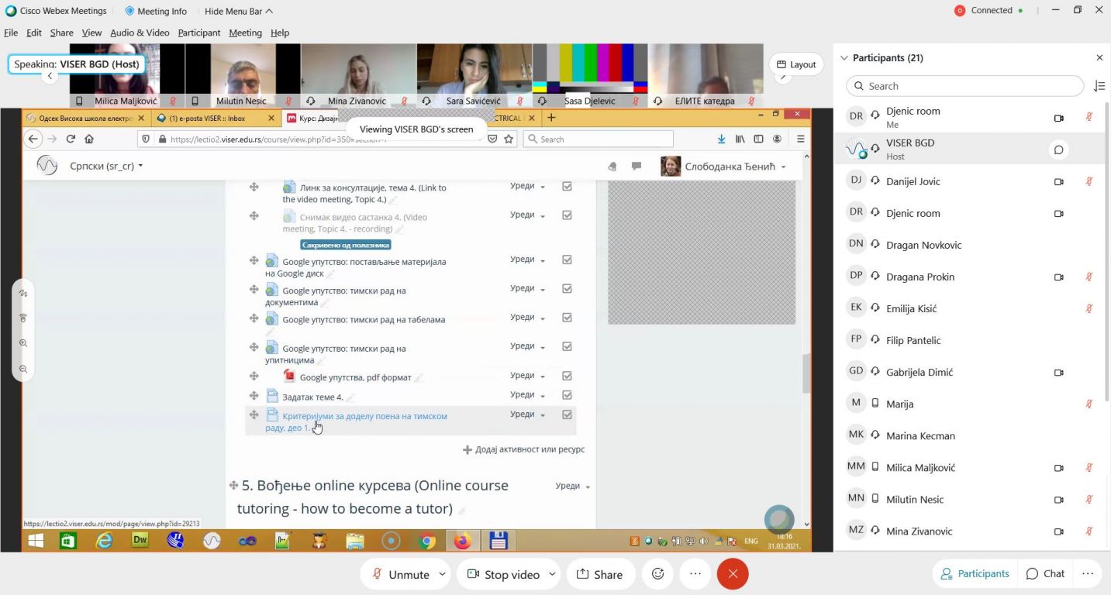
Task: Expand the Stop video options arrow
Action: pos(552,574)
